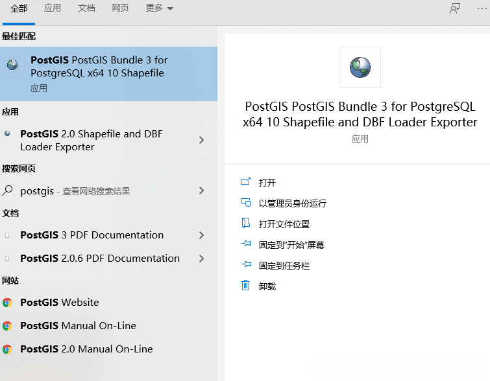Switch to the 网页 tab
The image size is (490, 381).
(x=120, y=8)
